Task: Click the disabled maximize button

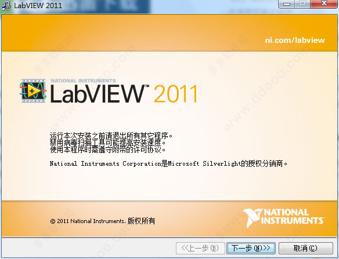Action: pos(302,3)
